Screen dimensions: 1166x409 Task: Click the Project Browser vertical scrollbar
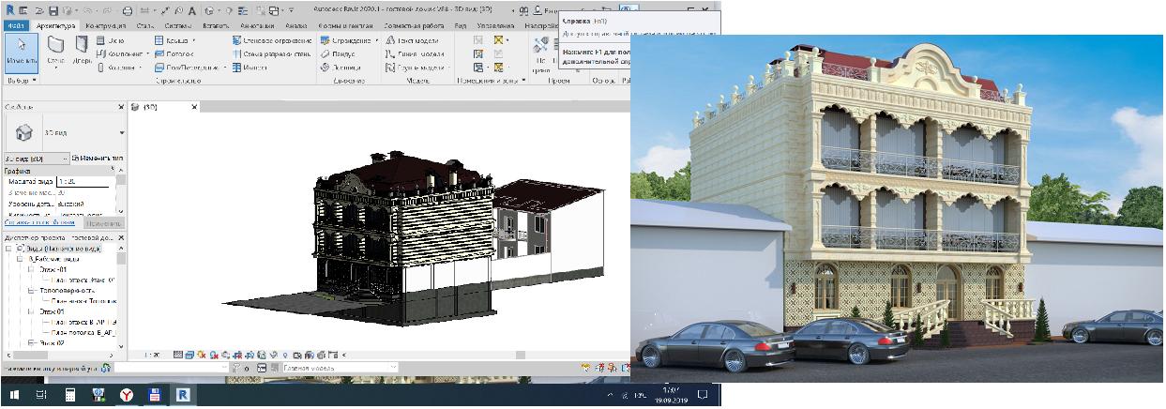pyautogui.click(x=122, y=298)
